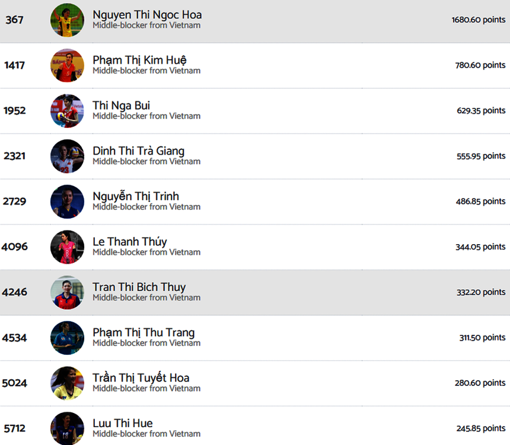This screenshot has width=510, height=445.
Task: Open Phạm Thị Kim Huệ's profile picture
Action: (67, 65)
